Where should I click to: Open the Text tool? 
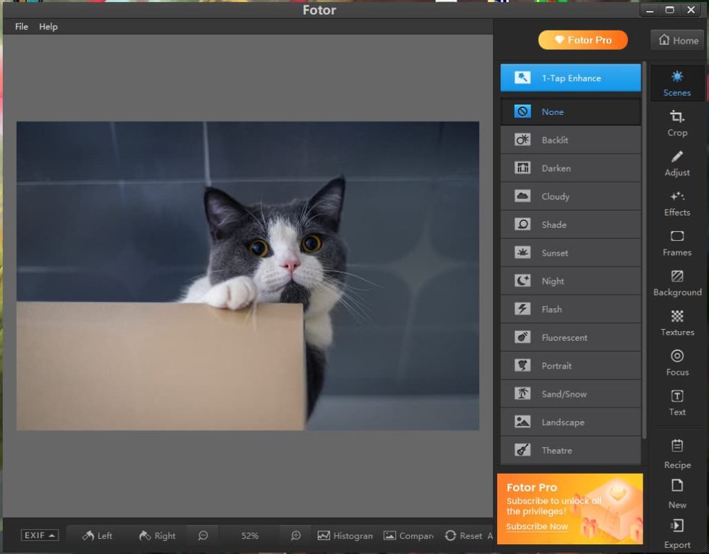[677, 402]
